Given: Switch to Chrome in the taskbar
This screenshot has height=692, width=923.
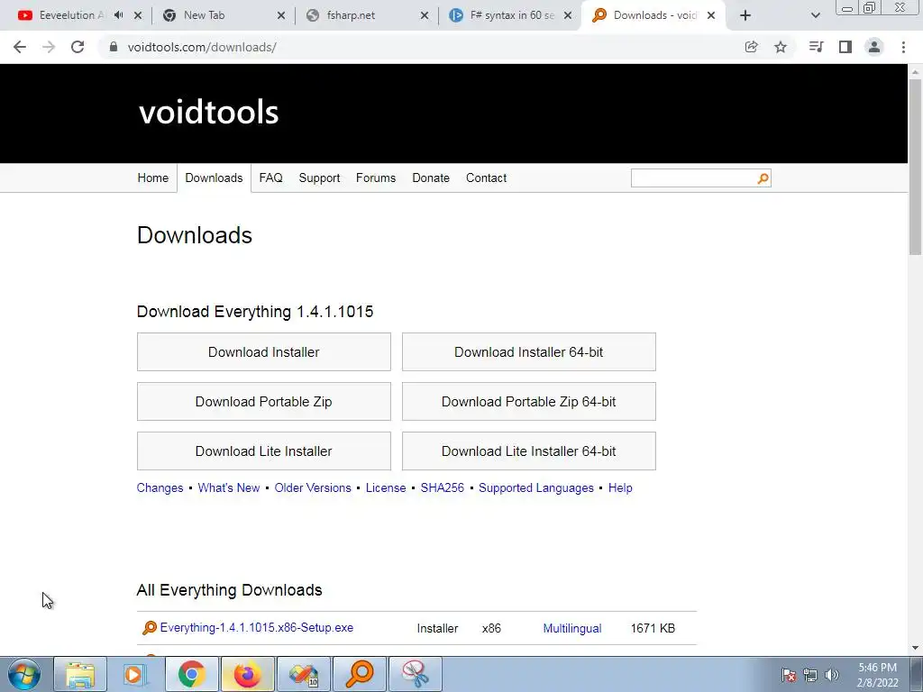Looking at the screenshot, I should 191,674.
